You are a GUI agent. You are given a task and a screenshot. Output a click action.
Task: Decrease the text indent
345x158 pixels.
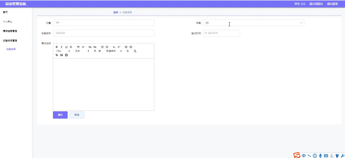pyautogui.click(x=126, y=47)
